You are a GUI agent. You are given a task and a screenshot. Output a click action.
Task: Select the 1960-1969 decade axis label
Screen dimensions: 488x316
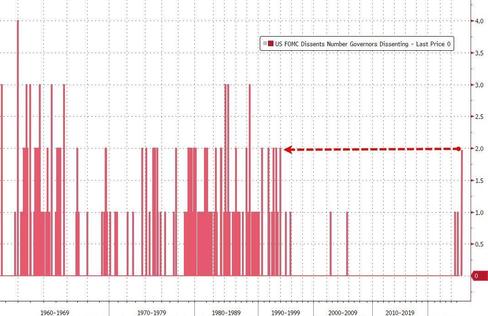click(54, 313)
